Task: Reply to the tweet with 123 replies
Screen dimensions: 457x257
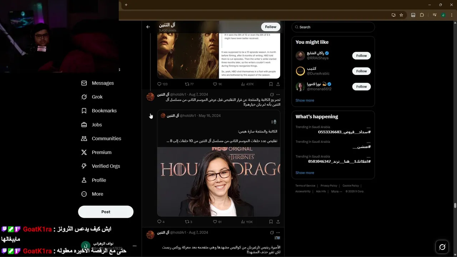Action: tap(162, 84)
